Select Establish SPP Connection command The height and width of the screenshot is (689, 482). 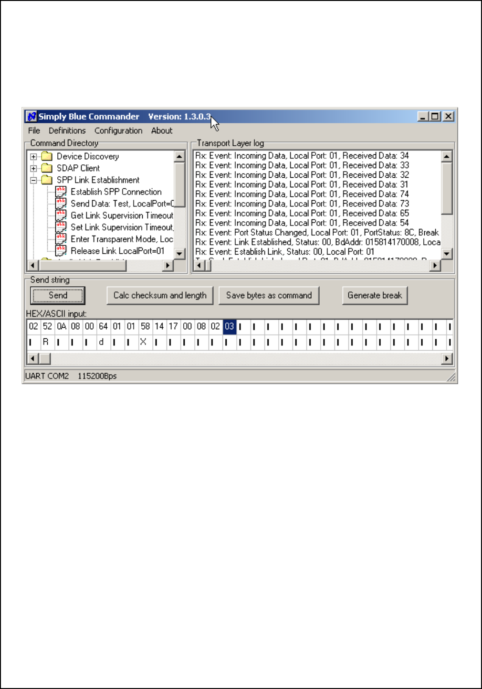click(x=116, y=192)
